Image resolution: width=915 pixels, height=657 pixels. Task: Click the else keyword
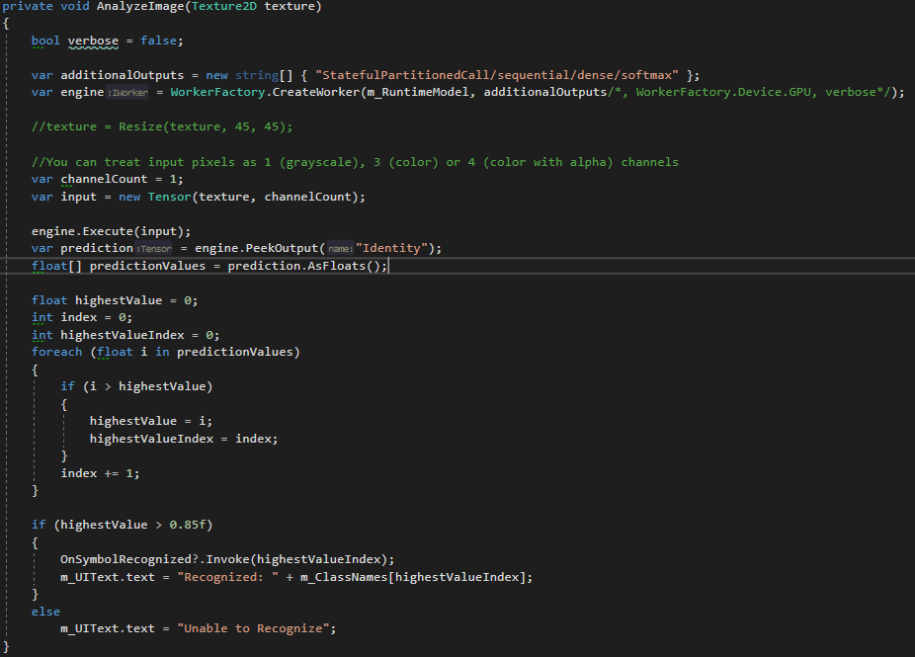[45, 612]
